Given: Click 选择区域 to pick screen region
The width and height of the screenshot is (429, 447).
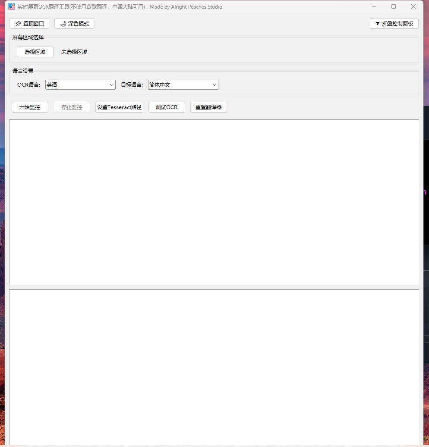Looking at the screenshot, I should coord(35,52).
